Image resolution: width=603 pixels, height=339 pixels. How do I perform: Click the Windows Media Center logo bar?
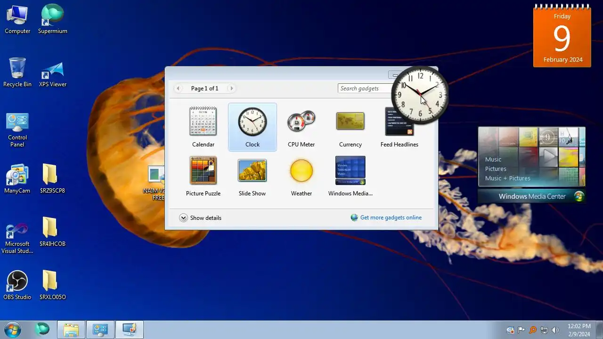point(532,196)
